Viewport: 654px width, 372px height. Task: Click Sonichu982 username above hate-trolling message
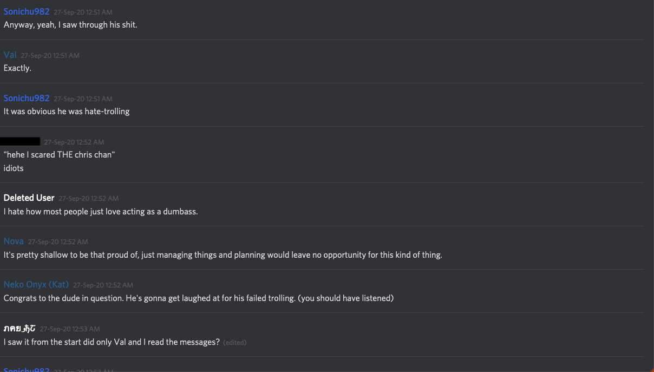click(27, 98)
